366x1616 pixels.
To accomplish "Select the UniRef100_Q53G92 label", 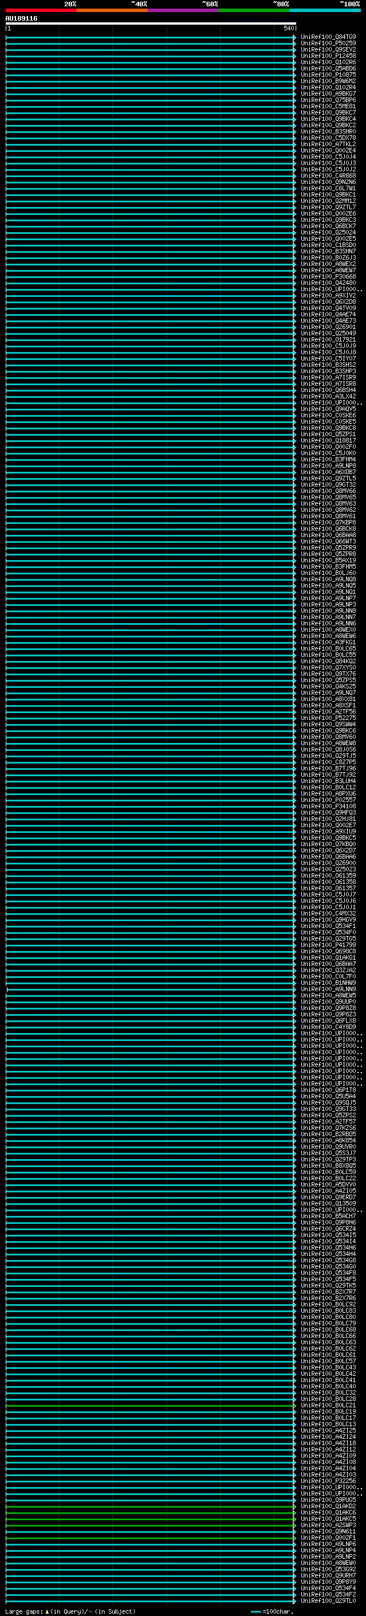I will pyautogui.click(x=328, y=1570).
